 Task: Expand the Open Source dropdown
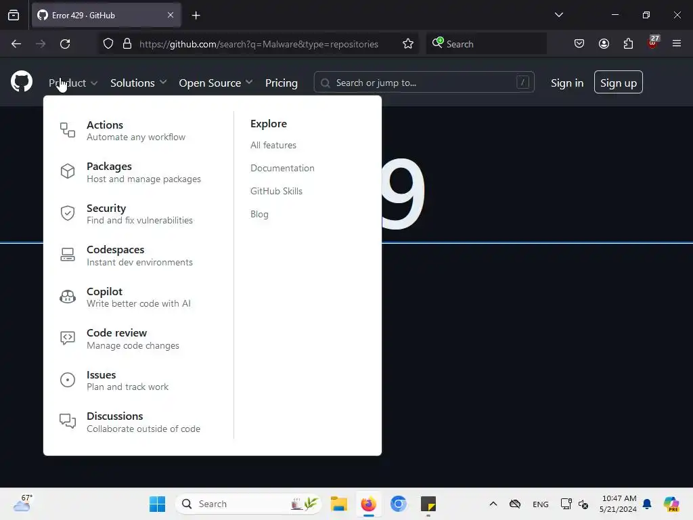(x=216, y=83)
